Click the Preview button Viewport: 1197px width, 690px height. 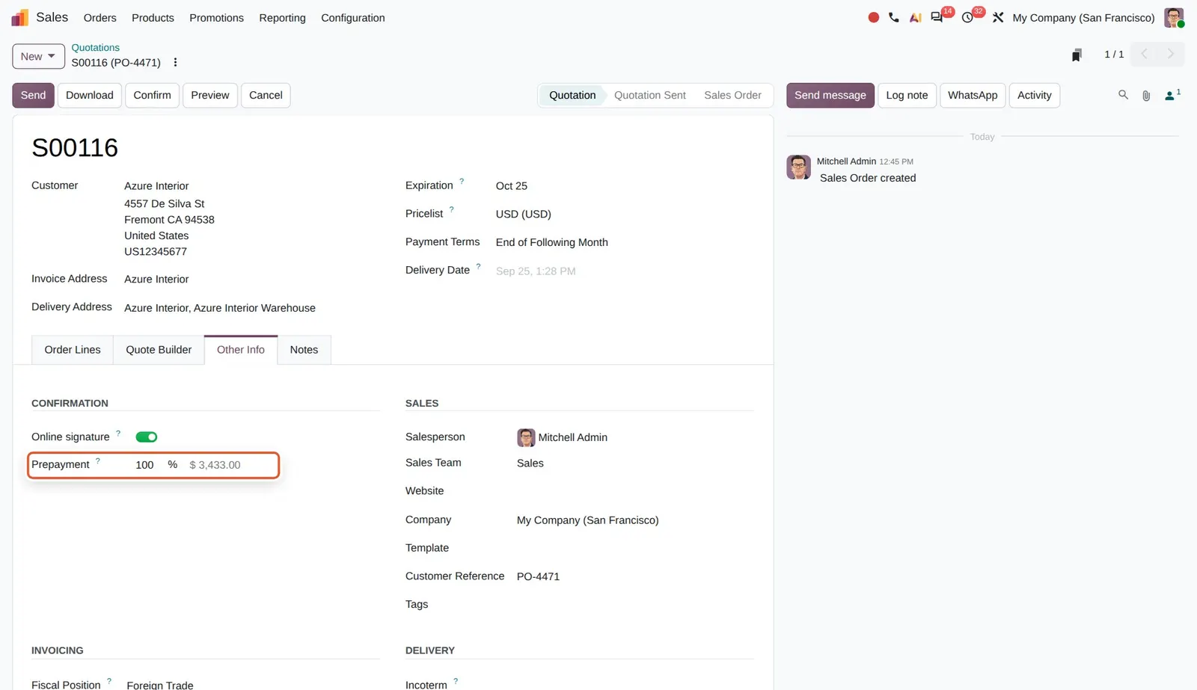pos(210,96)
